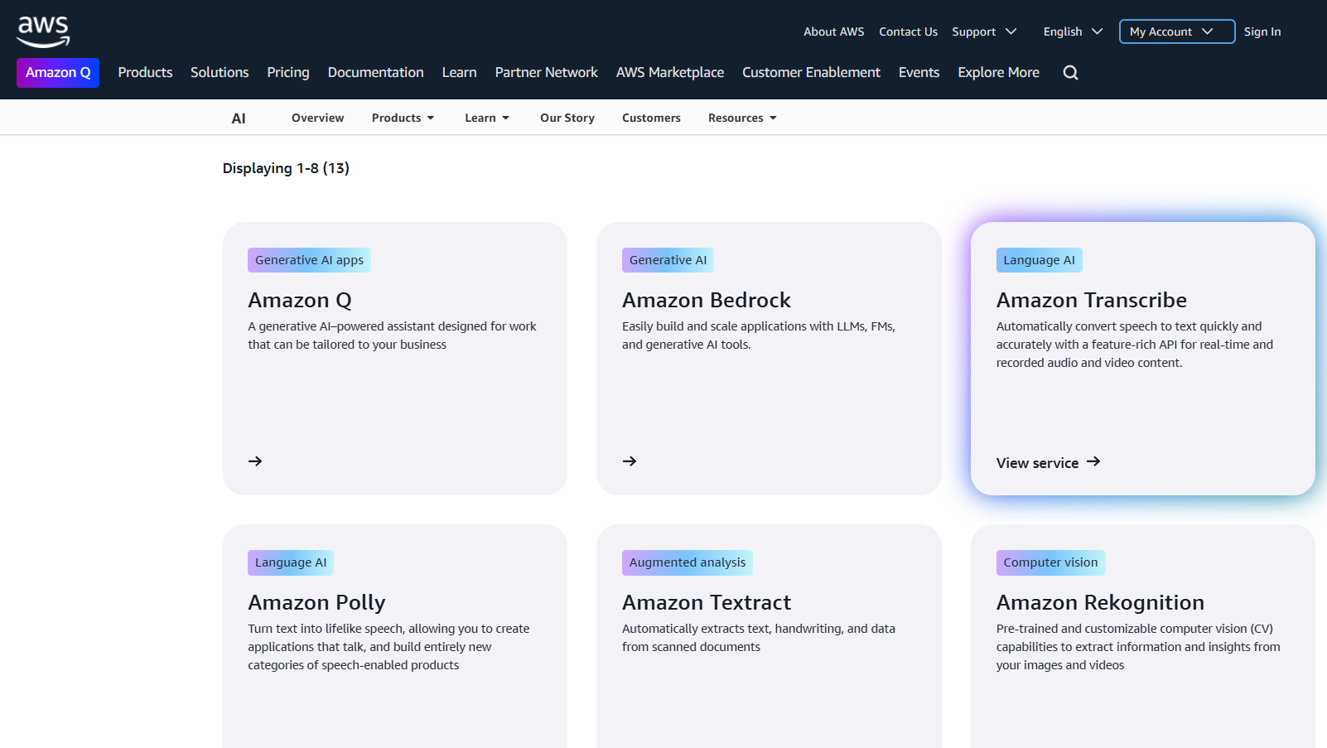Select the Amazon Polly card title
Image resolution: width=1327 pixels, height=748 pixels.
click(316, 602)
